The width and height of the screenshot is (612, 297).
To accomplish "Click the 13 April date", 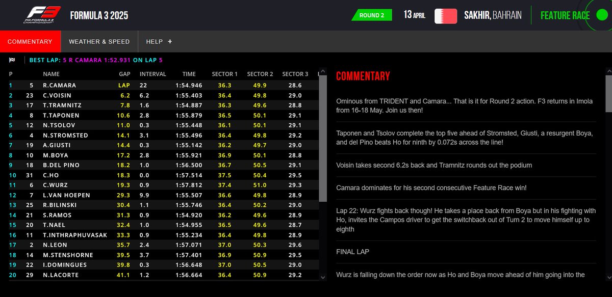I will click(415, 14).
